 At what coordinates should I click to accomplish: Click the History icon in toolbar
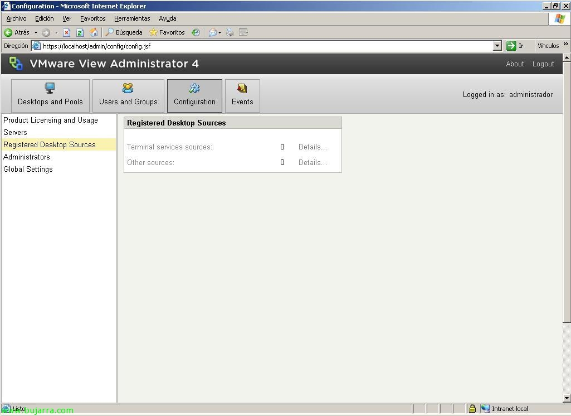pos(196,32)
